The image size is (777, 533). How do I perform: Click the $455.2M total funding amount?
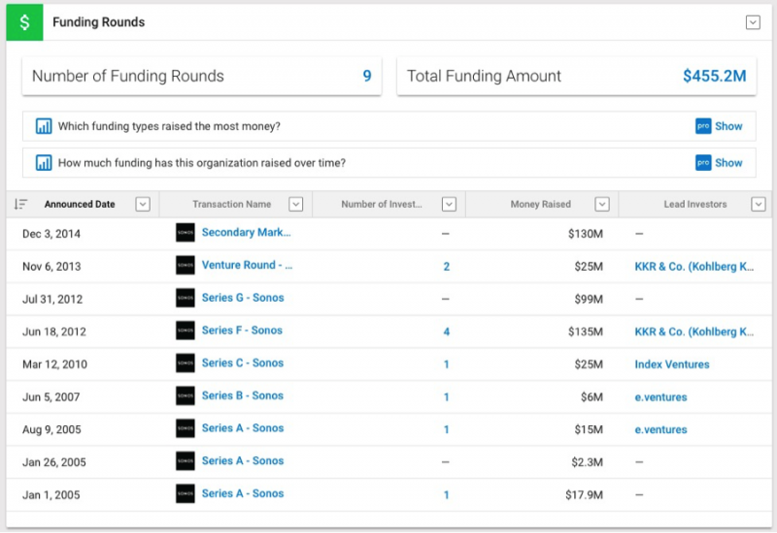715,76
